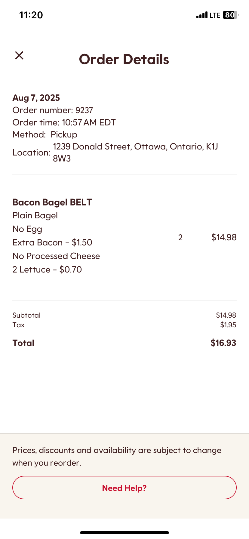The height and width of the screenshot is (539, 249).
Task: Tap the battery indicator in status bar
Action: (230, 15)
